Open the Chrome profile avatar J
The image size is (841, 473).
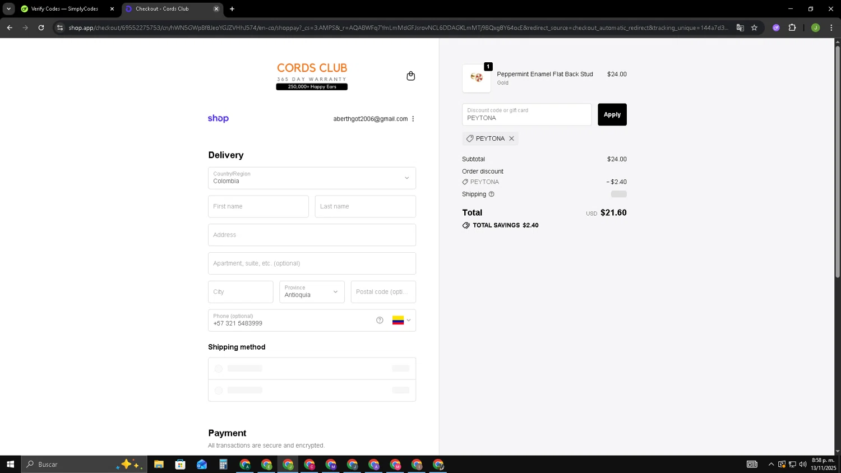point(815,27)
